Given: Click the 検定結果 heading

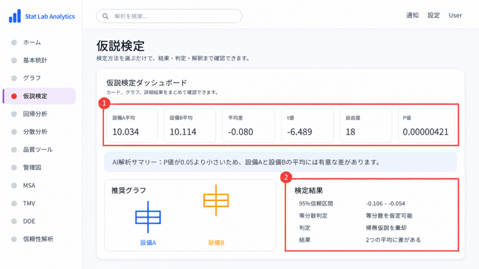Looking at the screenshot, I should (x=309, y=191).
